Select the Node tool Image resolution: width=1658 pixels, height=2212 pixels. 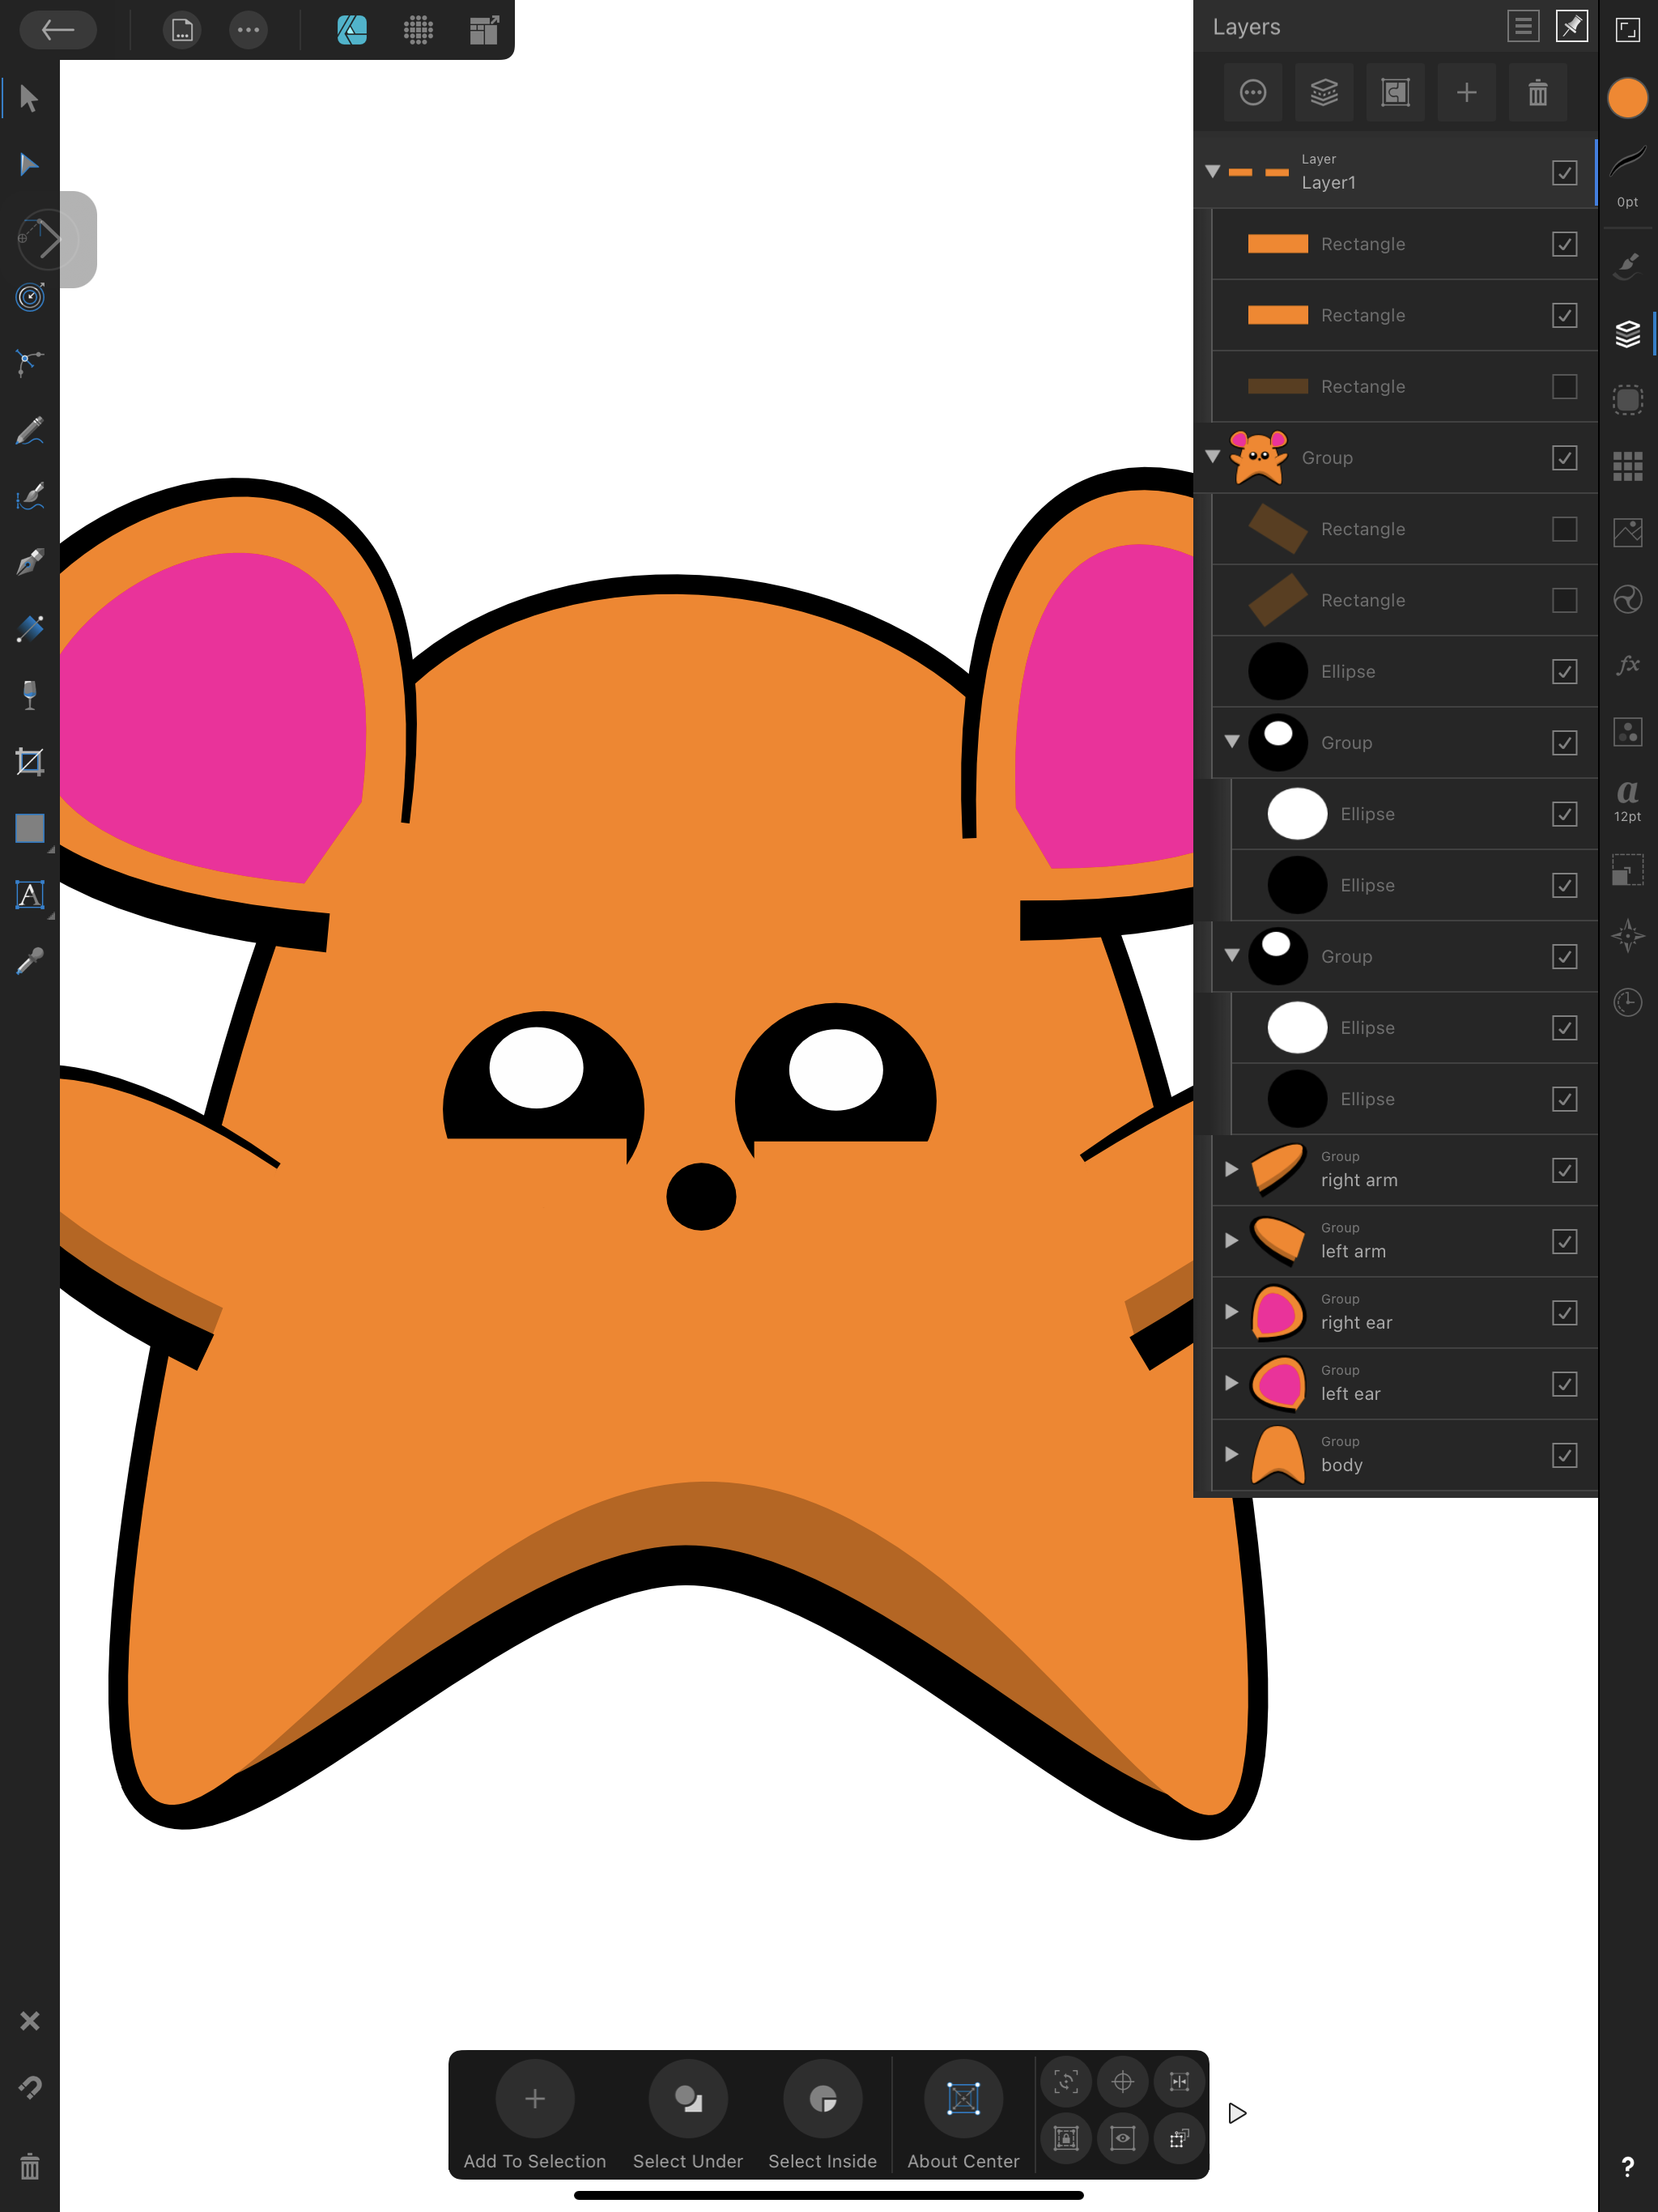click(29, 165)
